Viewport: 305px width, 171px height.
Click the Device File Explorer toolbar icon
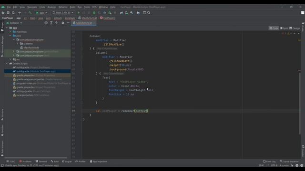(x=138, y=13)
